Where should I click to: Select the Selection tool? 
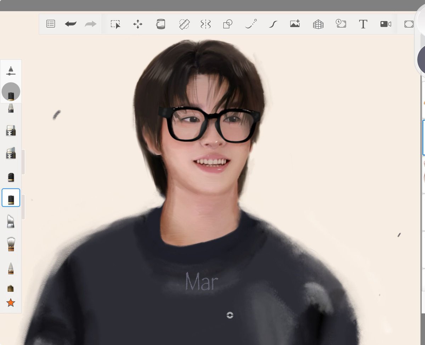[115, 24]
